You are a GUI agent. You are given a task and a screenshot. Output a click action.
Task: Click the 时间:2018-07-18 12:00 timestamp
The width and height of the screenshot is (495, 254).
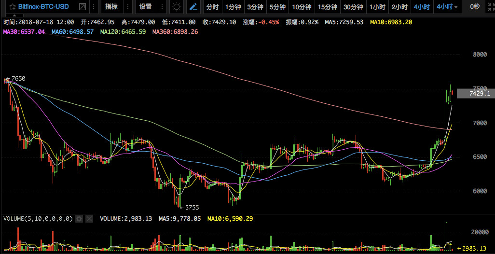click(x=39, y=22)
